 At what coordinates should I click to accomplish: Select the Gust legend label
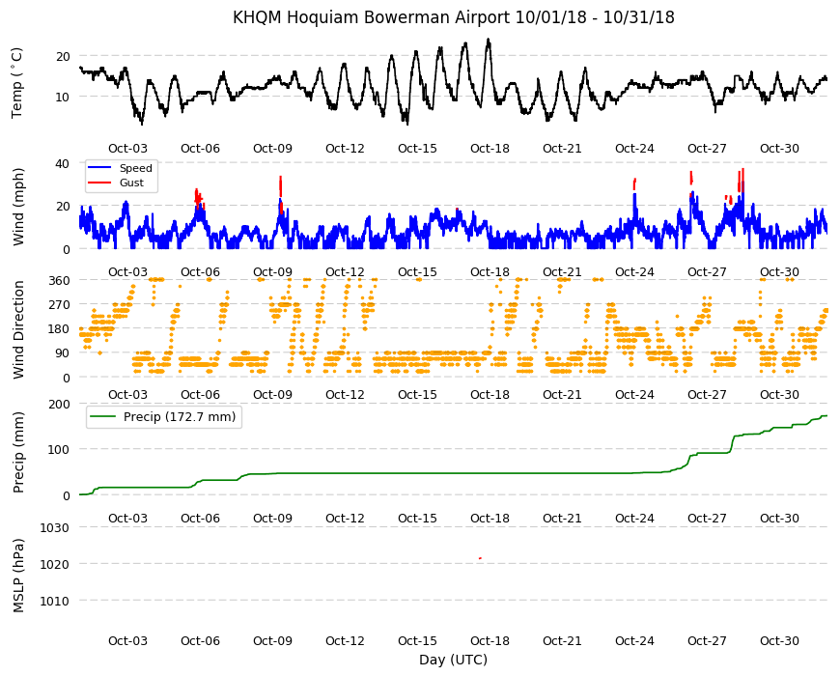131,183
